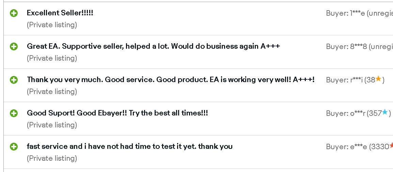Select Great EA. Supportive seller comment
Viewport: 393px width, 172px height.
pyautogui.click(x=153, y=46)
